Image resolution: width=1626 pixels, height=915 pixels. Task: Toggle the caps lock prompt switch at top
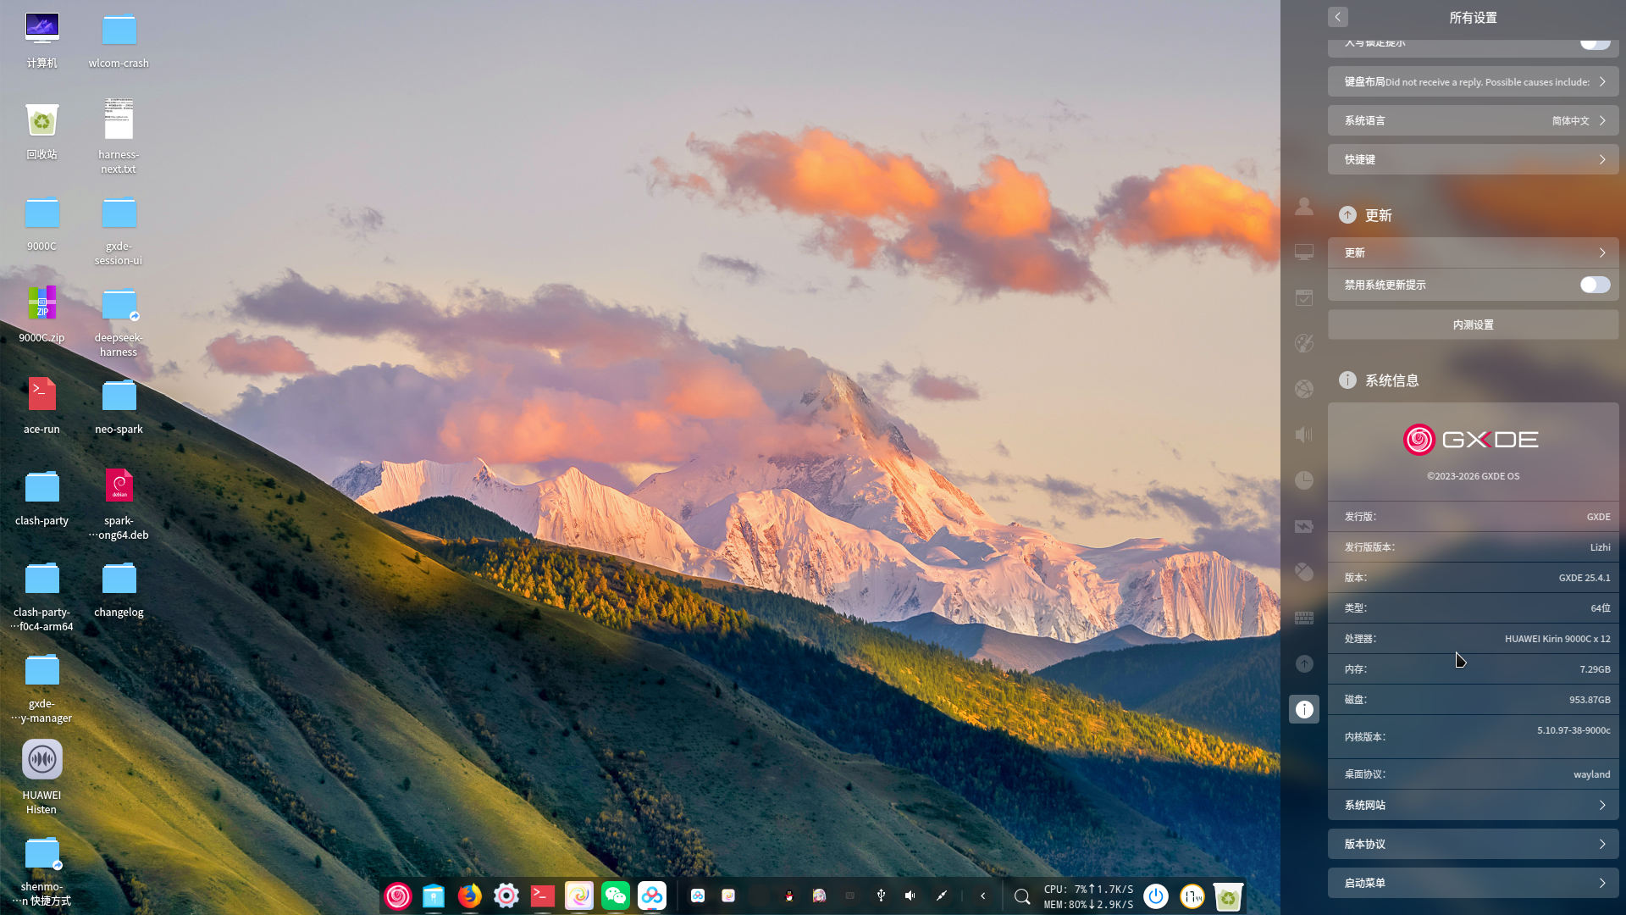pyautogui.click(x=1596, y=42)
